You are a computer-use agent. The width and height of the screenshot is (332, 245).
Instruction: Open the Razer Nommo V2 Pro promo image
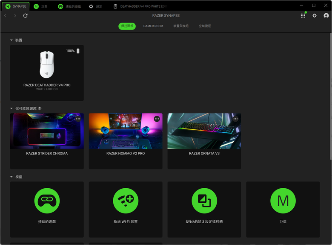pos(126,131)
